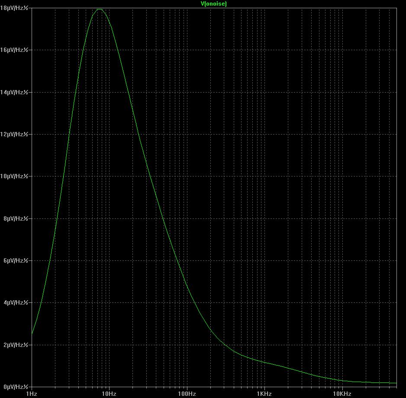Viewport: 406px width, 398px height.
Task: Click the 18µV/Hz½ vertical axis label
Action: (x=14, y=8)
